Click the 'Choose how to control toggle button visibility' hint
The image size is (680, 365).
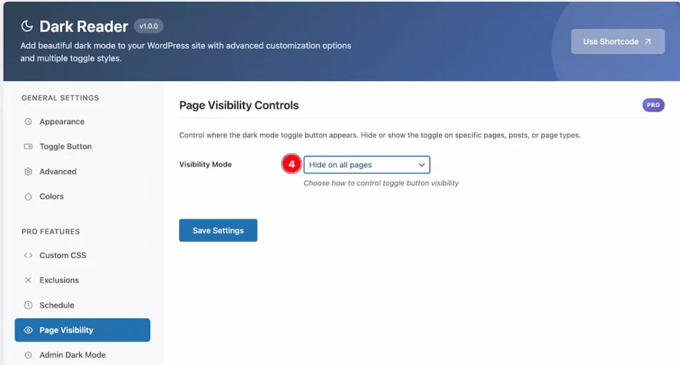click(381, 183)
